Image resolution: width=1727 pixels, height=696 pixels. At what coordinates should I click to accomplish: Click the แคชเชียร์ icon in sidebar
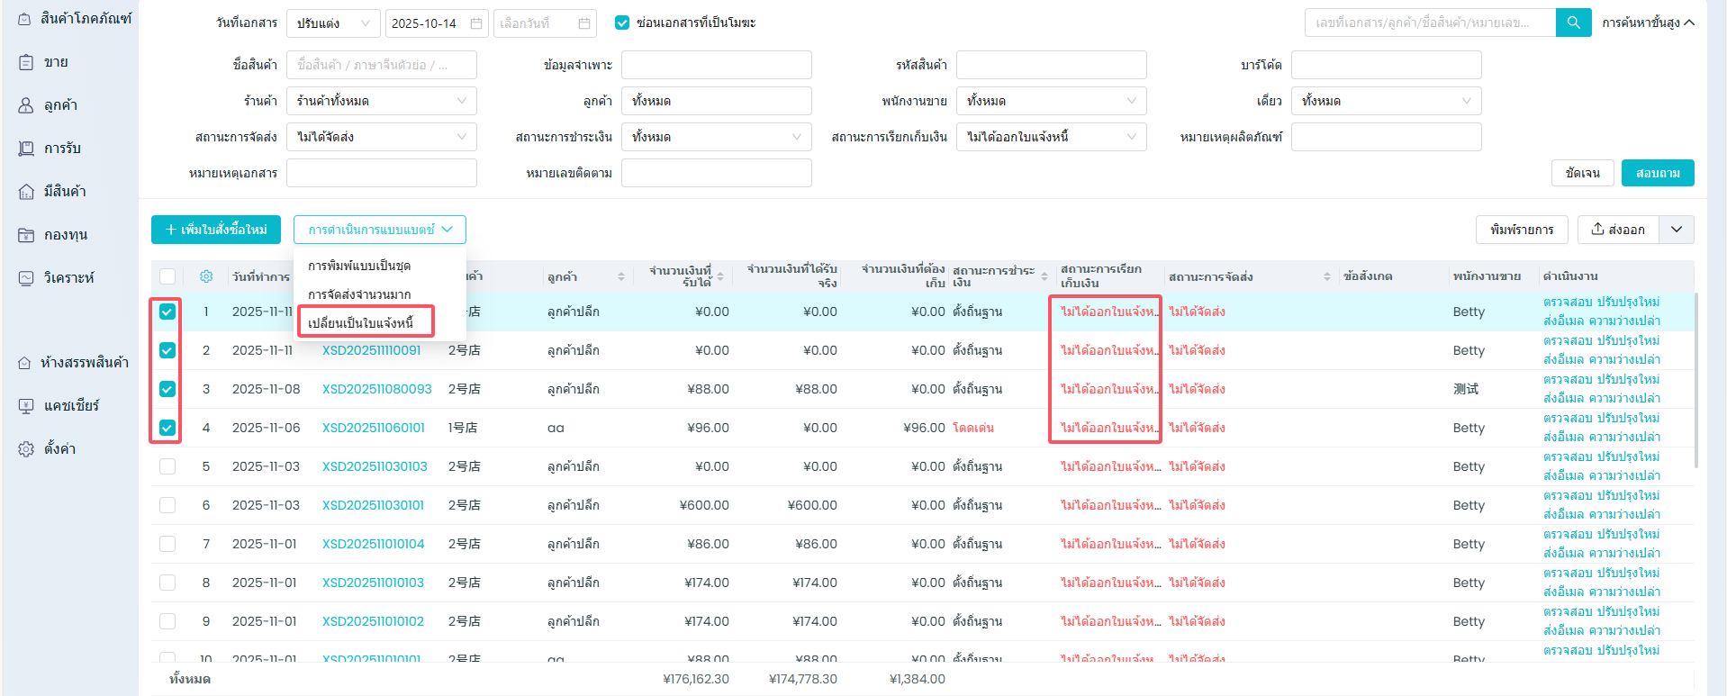coord(26,406)
